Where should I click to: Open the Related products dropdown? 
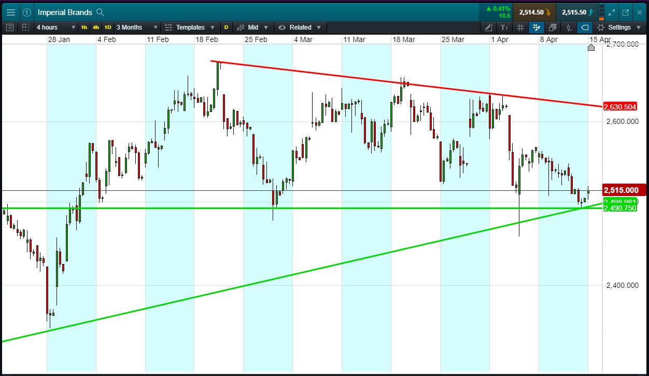300,27
